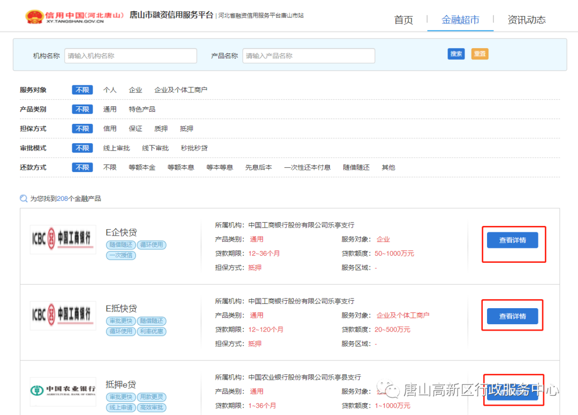Screen dimensions: 578x415
Task: Select the 金融超市 tab
Action: tap(460, 20)
